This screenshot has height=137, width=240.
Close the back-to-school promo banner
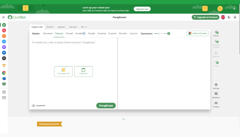point(234,9)
